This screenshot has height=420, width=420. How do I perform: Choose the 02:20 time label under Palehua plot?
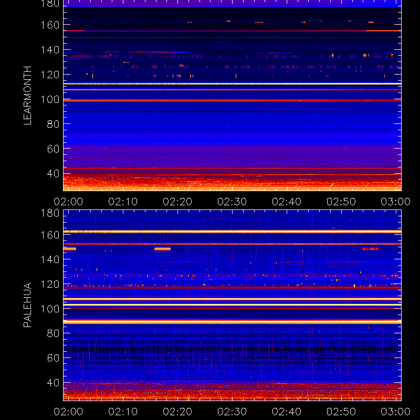click(x=177, y=412)
